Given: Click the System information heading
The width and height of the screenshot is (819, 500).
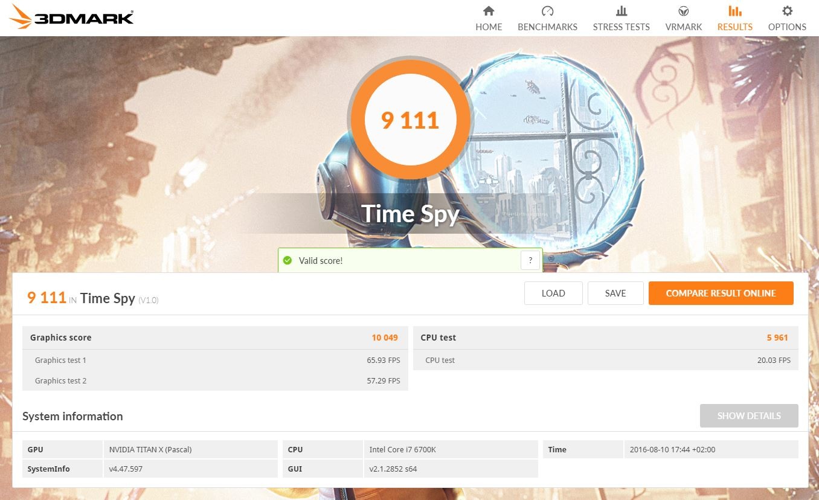Looking at the screenshot, I should click(72, 416).
